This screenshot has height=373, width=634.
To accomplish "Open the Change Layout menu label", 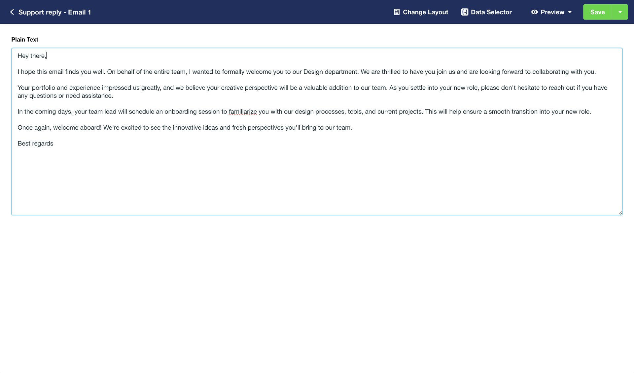I will 425,12.
